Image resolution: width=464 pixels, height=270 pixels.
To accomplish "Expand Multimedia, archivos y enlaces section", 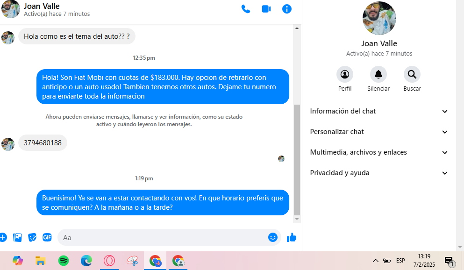I will [x=379, y=152].
